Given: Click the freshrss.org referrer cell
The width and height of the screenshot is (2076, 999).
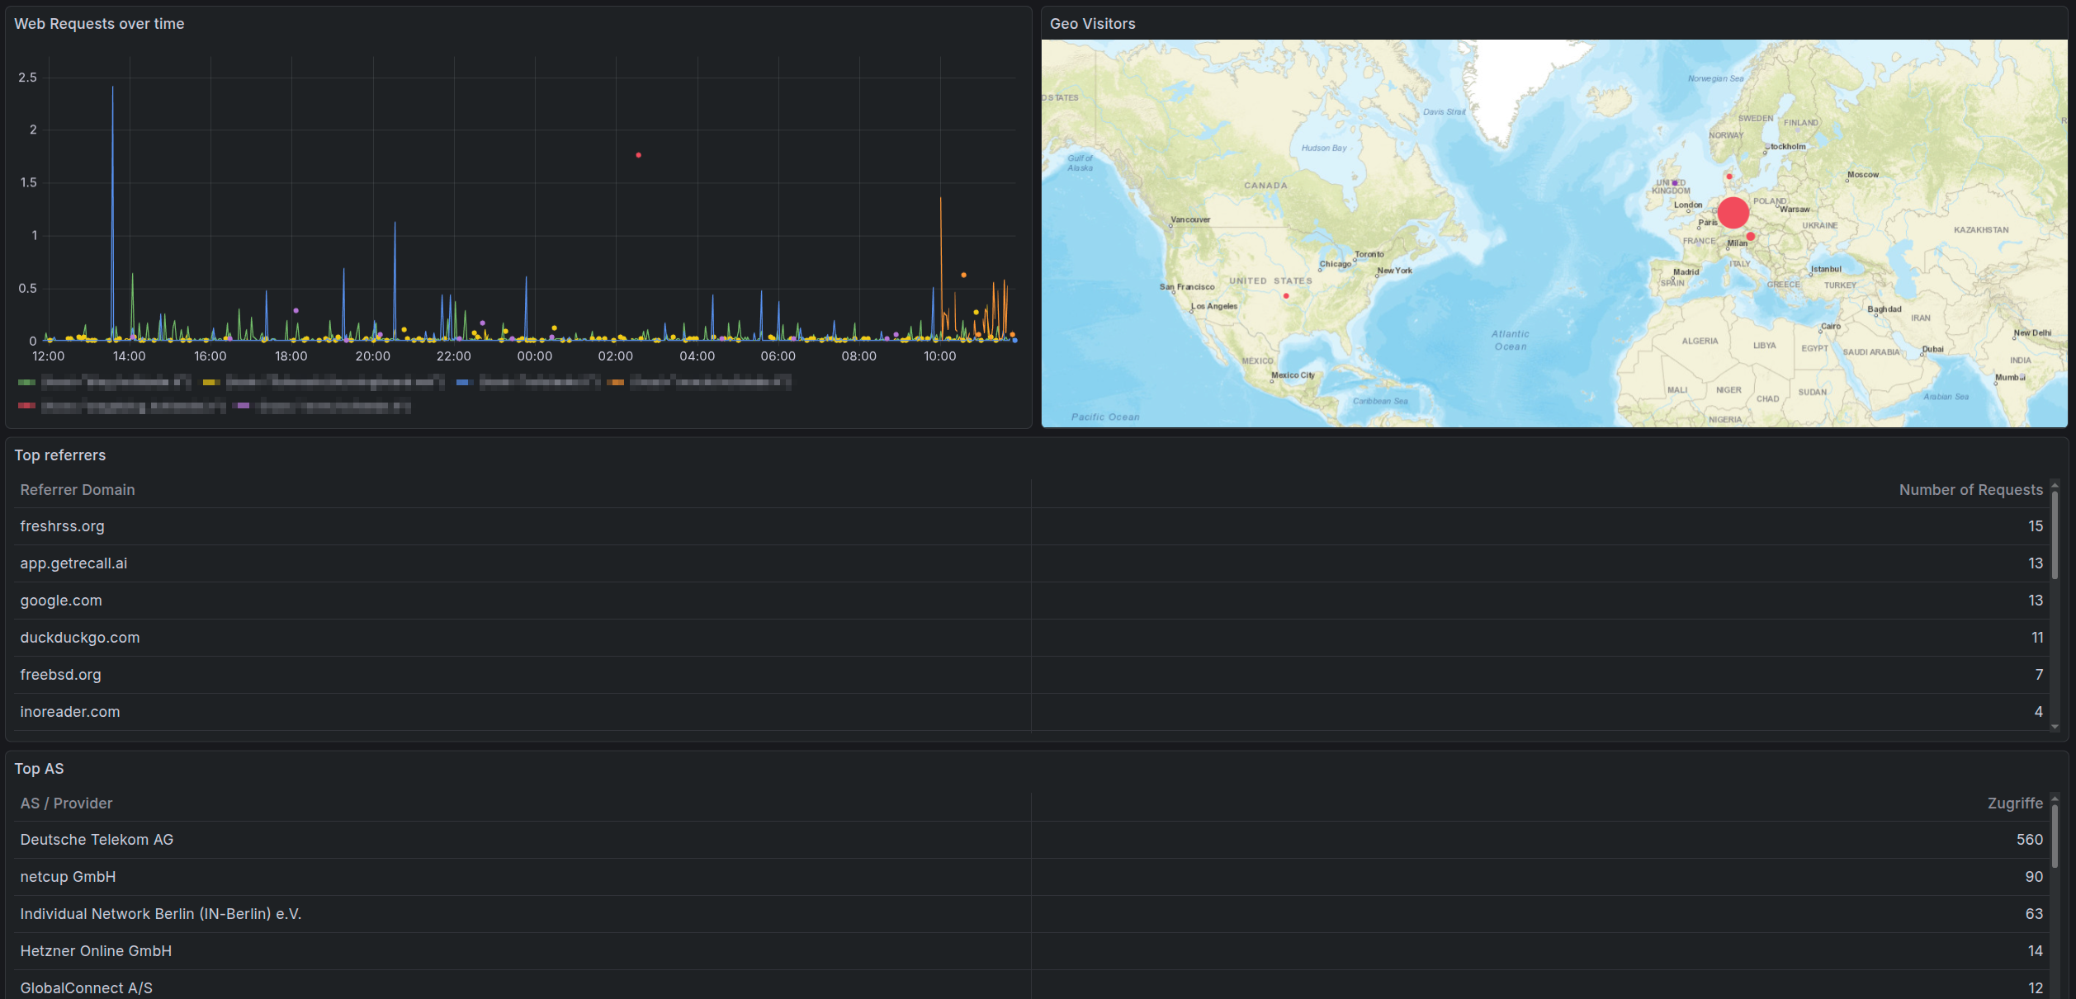Looking at the screenshot, I should click(x=63, y=526).
